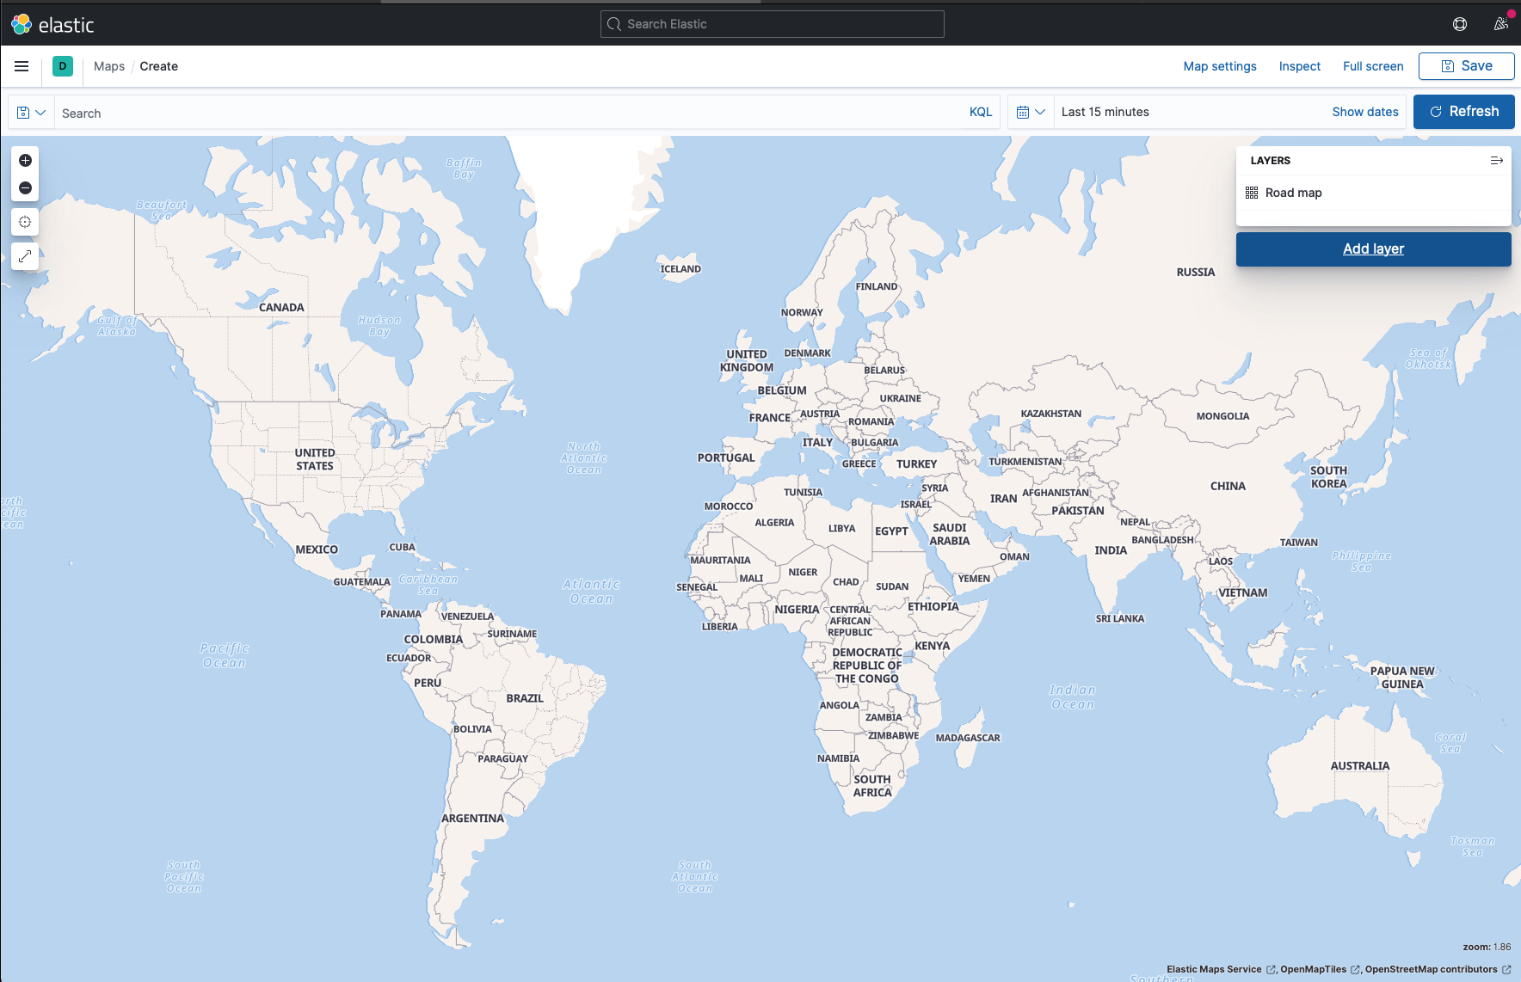The height and width of the screenshot is (982, 1521).
Task: Select the Road map layer entry
Action: point(1293,193)
